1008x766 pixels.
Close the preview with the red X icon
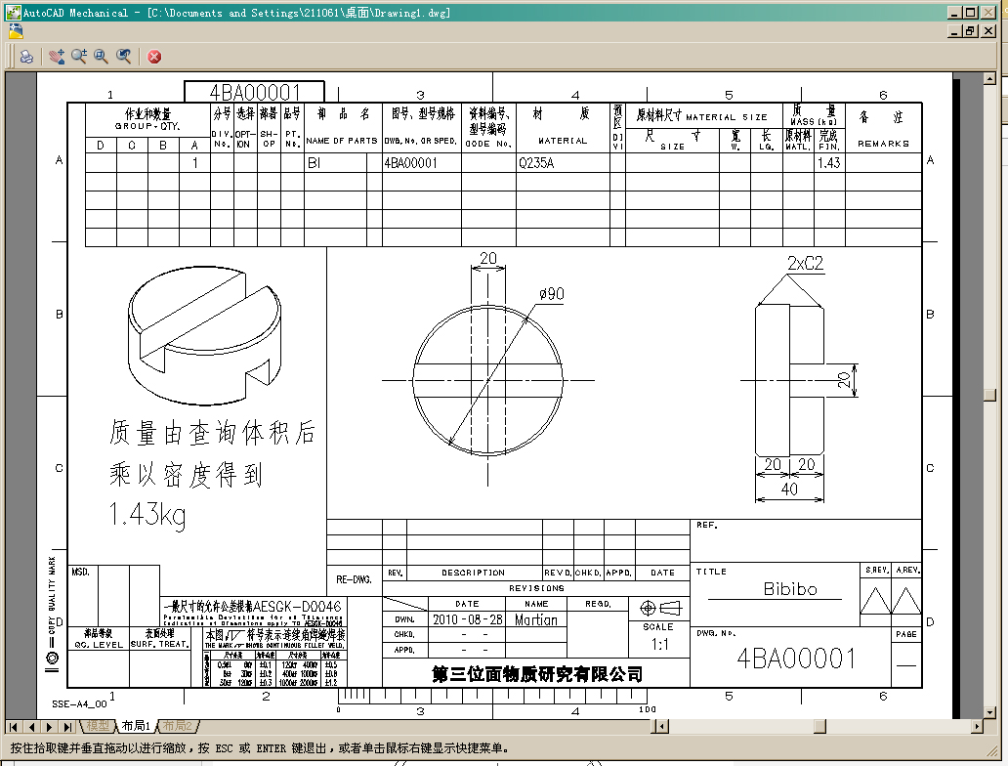[154, 57]
